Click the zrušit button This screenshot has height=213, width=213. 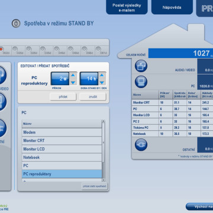(93, 97)
